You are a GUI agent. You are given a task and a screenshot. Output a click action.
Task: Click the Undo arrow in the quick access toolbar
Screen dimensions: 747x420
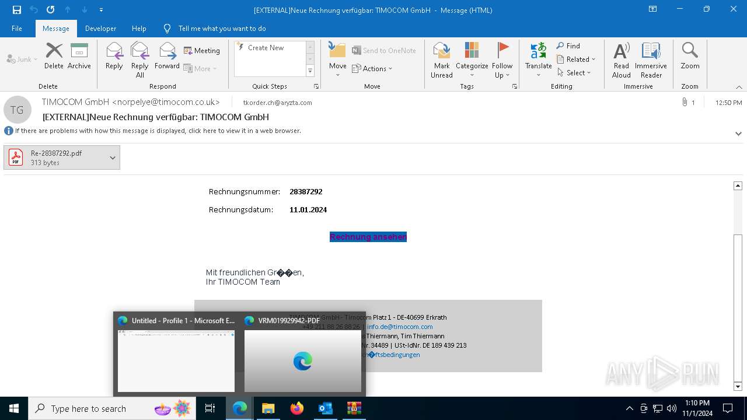pyautogui.click(x=34, y=10)
